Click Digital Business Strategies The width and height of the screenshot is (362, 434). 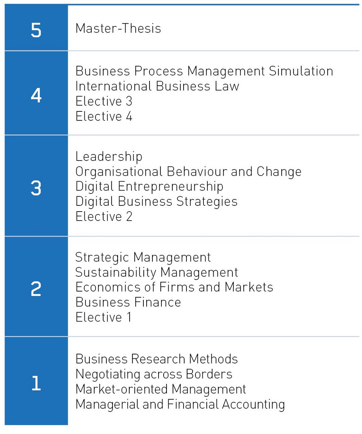click(x=156, y=201)
